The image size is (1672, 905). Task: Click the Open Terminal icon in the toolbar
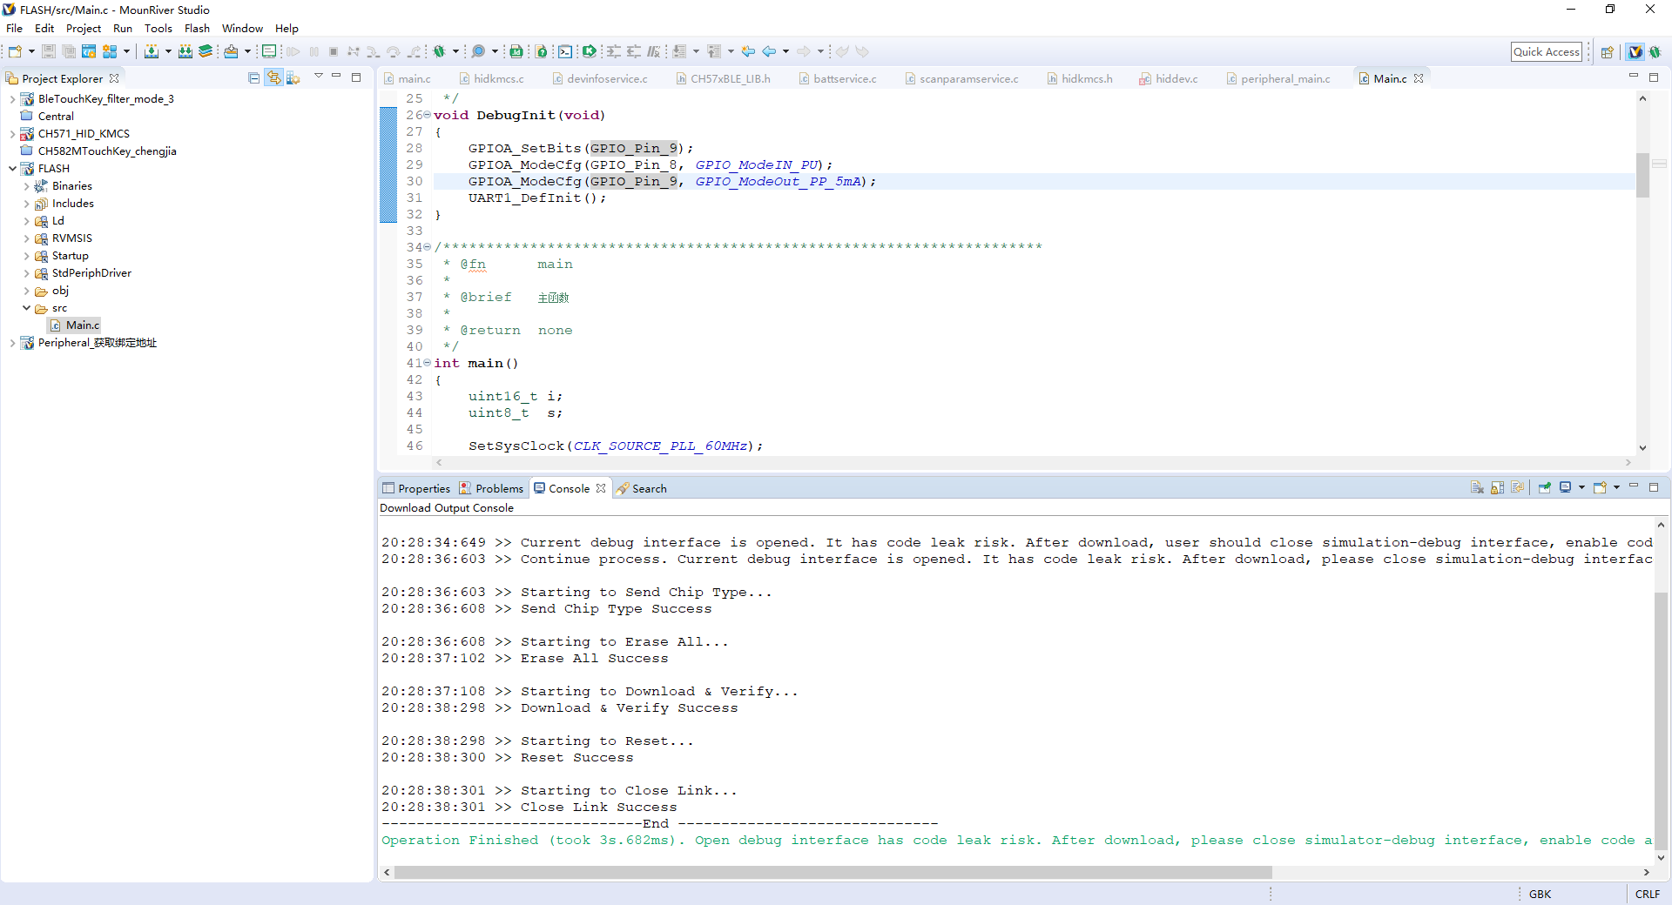565,51
